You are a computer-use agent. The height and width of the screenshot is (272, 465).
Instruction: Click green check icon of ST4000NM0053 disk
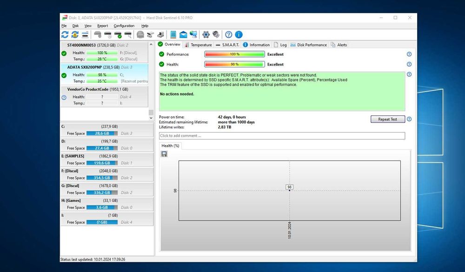pos(64,53)
